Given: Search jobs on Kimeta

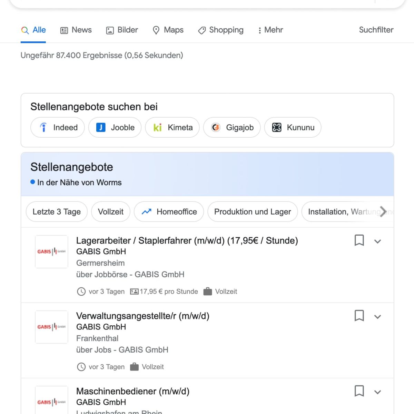Looking at the screenshot, I should coord(172,127).
